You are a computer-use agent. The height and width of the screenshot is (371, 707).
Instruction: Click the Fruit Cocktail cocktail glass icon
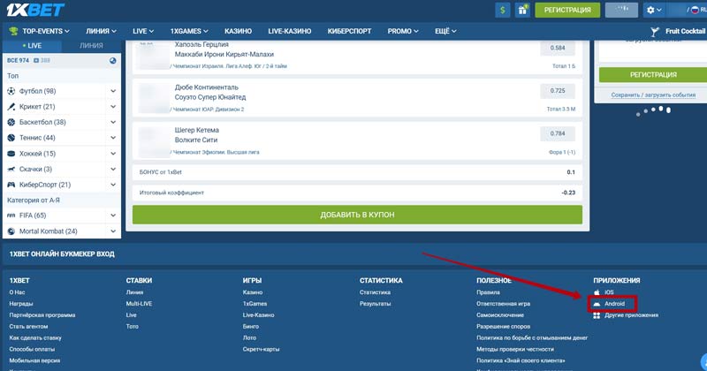[x=655, y=31]
